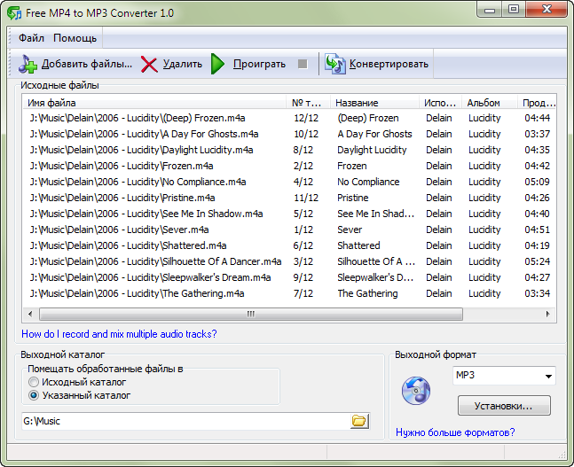574x467 pixels.
Task: Sort by Испо... artist column header
Action: [440, 103]
